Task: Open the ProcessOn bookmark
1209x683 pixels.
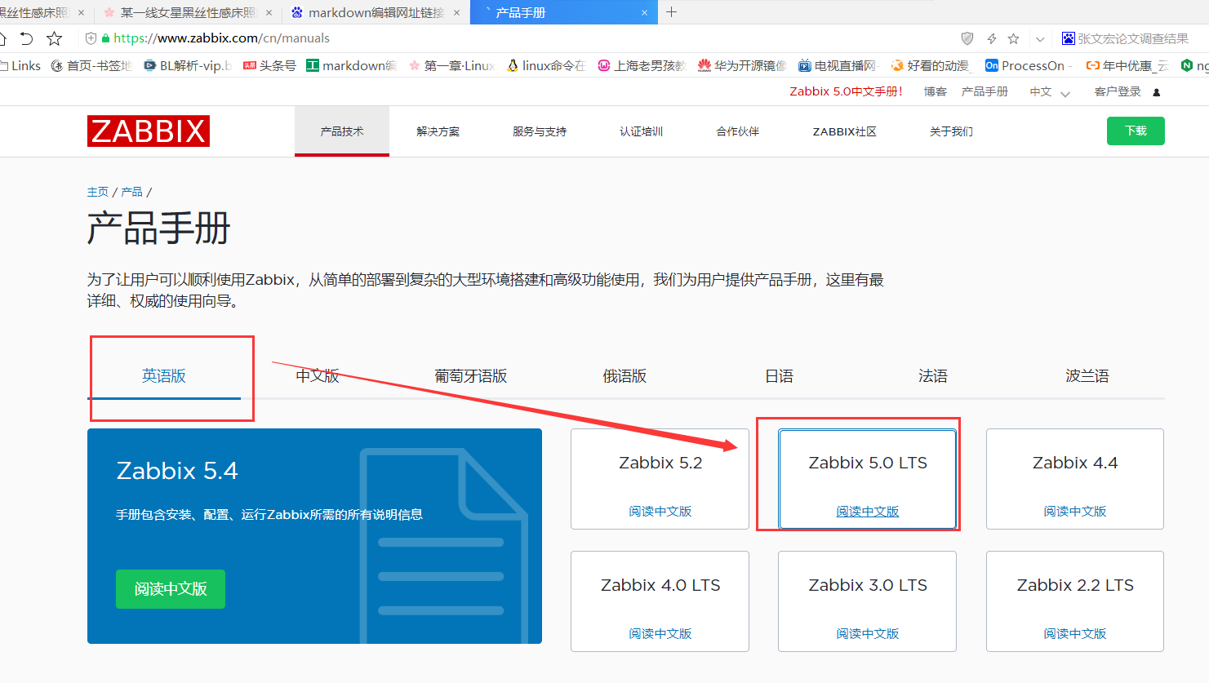Action: [1027, 65]
